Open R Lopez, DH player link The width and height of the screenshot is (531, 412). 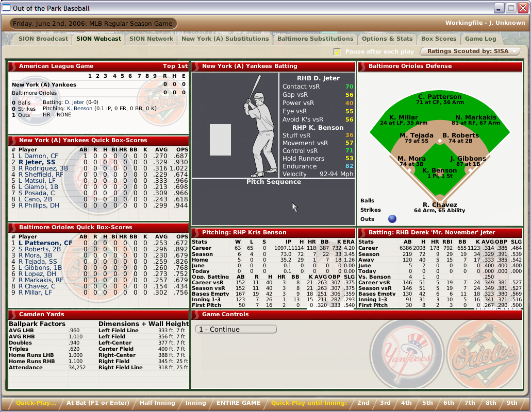[37, 274]
